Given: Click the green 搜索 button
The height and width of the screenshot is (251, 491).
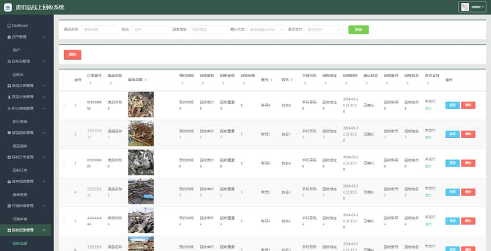Looking at the screenshot, I should 359,30.
